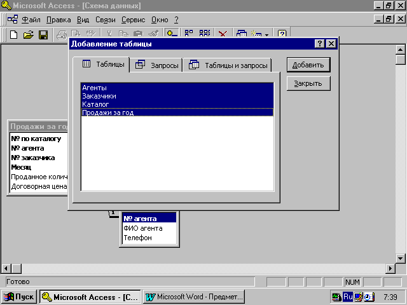Click № агента in Продажи за год table
Image resolution: width=407 pixels, height=305 pixels.
39,148
